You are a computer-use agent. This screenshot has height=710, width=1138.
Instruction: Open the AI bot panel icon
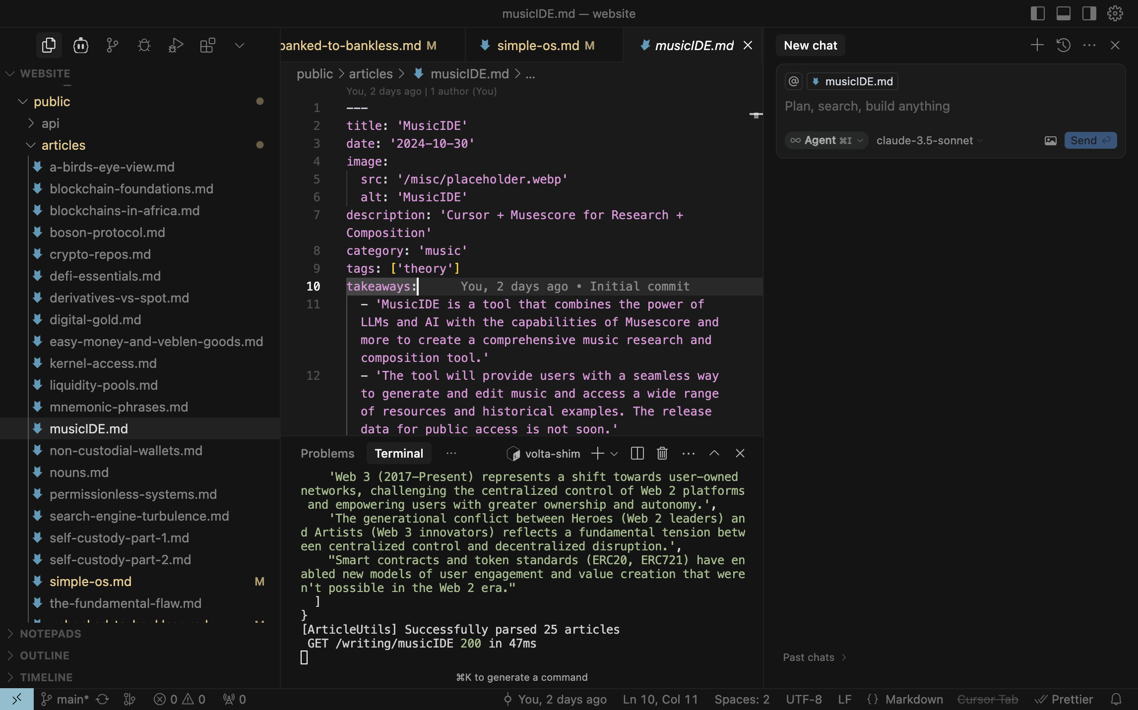tap(80, 45)
